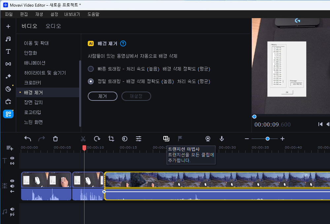Open the Titles T panel
Image resolution: width=330 pixels, height=224 pixels.
click(8, 51)
